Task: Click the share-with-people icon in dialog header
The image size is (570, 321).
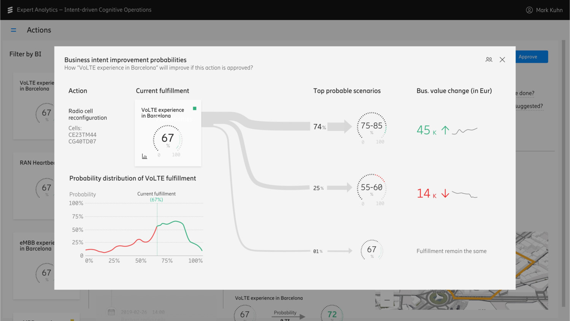Action: pyautogui.click(x=489, y=59)
